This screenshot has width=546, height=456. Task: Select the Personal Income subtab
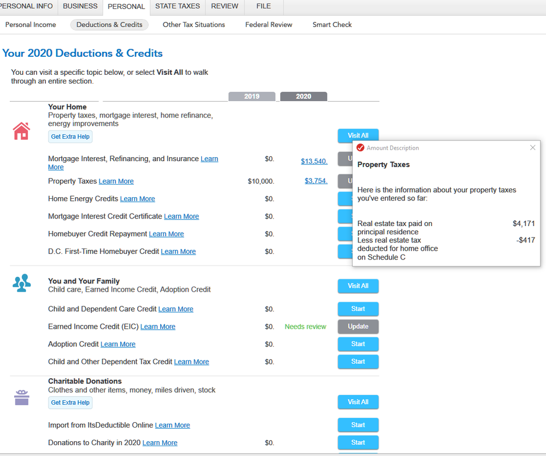(31, 25)
